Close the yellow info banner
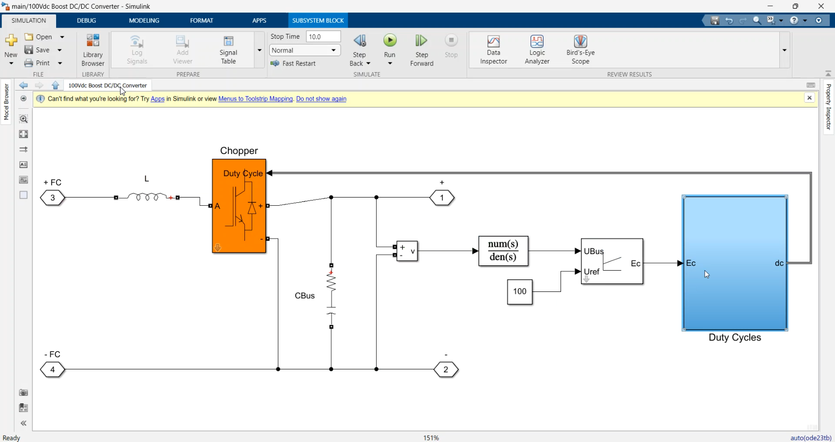The width and height of the screenshot is (835, 442). click(809, 98)
